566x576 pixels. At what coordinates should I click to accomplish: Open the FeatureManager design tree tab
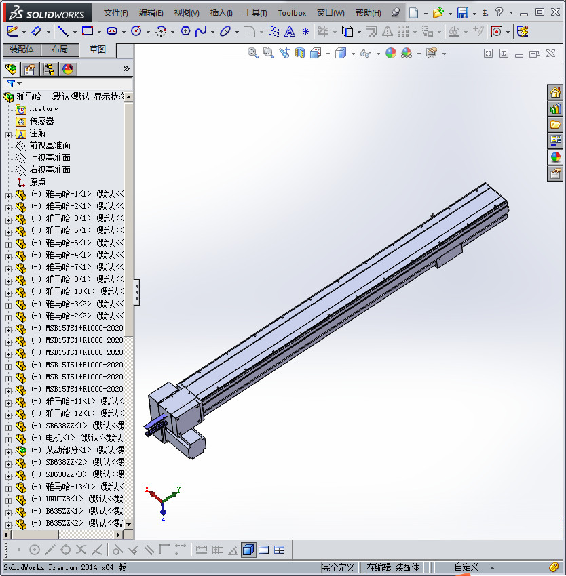coord(11,68)
